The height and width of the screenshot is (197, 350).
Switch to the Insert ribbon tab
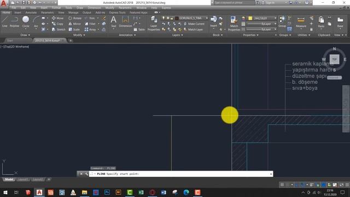coord(17,13)
